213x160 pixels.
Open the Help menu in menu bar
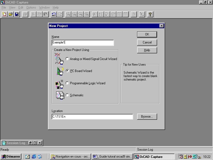click(x=56, y=7)
